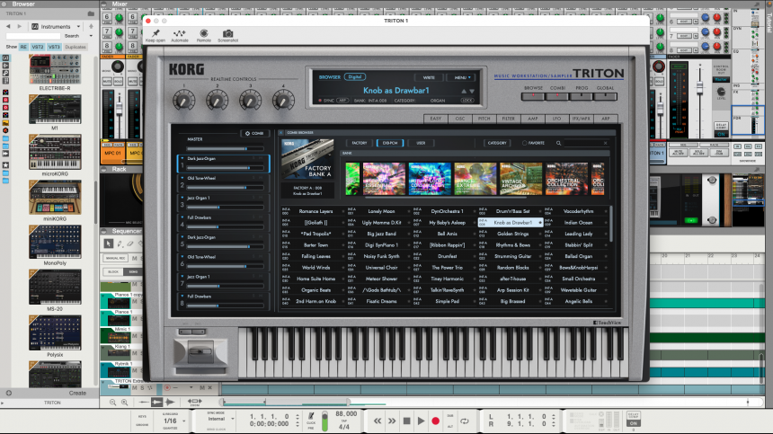
Task: Select previous program with display up arrow
Action: [x=464, y=91]
